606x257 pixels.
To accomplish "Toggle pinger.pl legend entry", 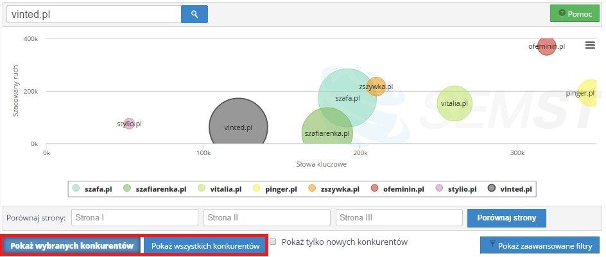I will [x=274, y=189].
